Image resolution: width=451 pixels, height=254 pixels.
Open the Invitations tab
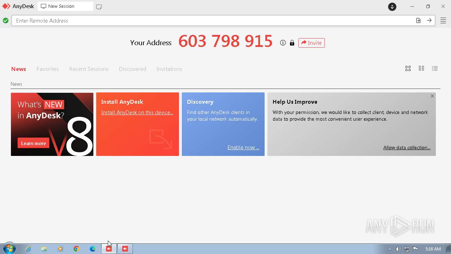click(169, 69)
